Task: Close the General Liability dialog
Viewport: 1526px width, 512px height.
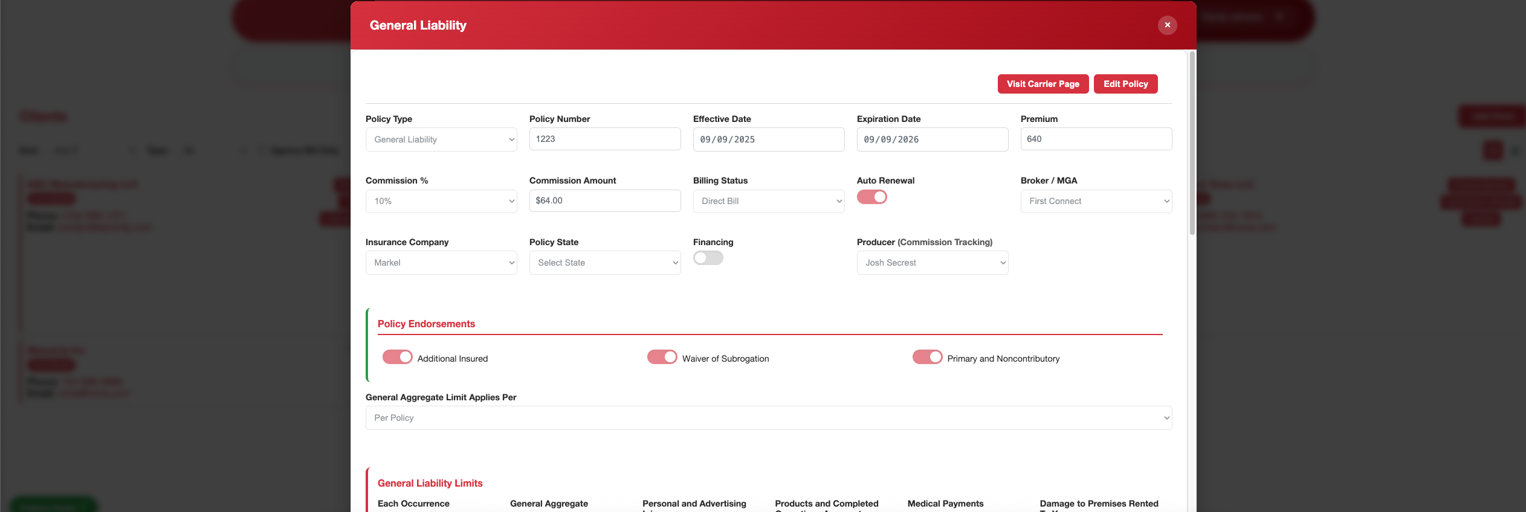Action: pyautogui.click(x=1167, y=25)
